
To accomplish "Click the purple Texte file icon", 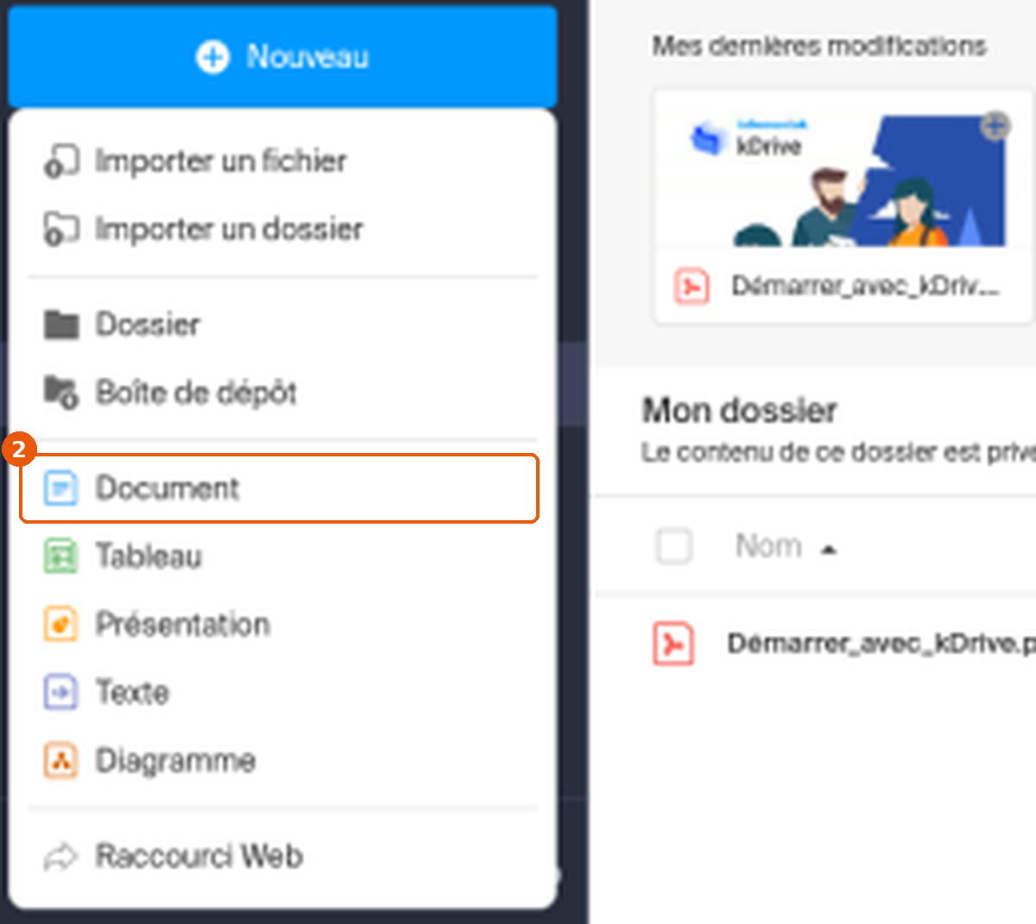I will (60, 692).
